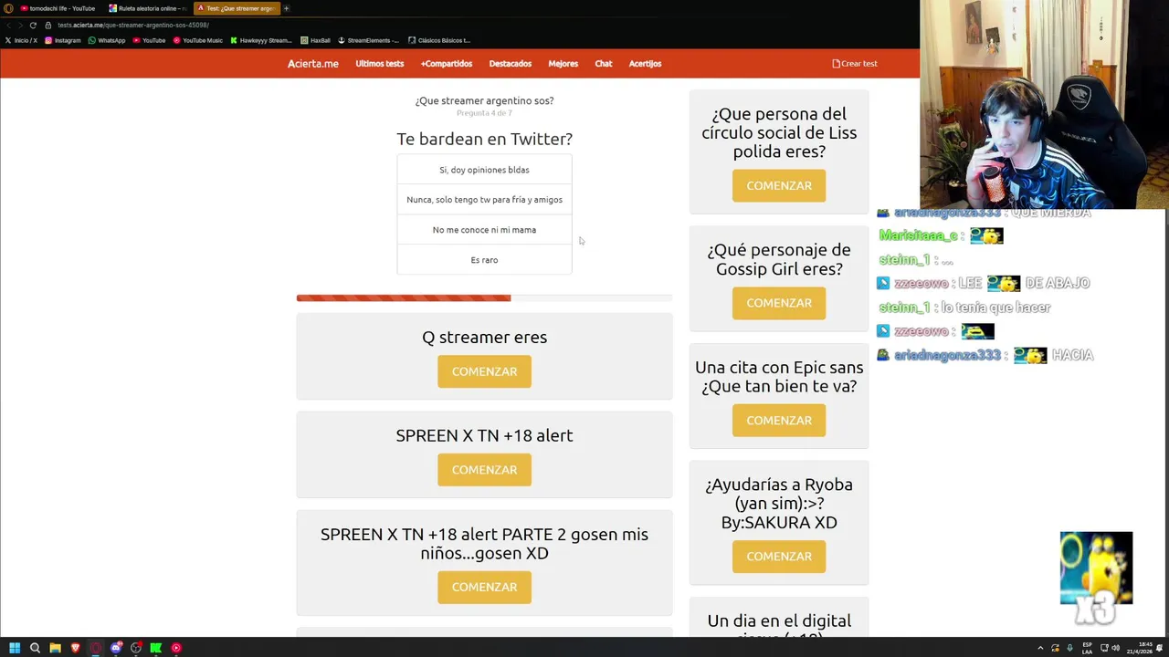
Task: Click the address bar URL
Action: pyautogui.click(x=133, y=25)
